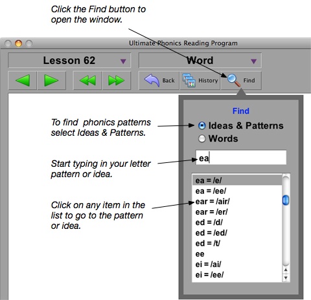
Task: Go to previous item with single left arrow
Action: click(x=22, y=80)
